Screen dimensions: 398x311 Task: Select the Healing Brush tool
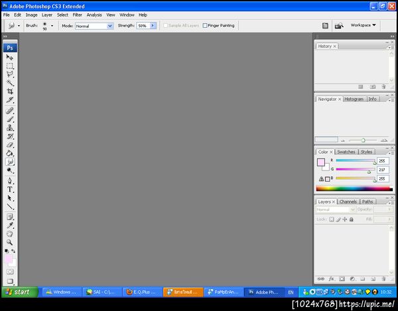click(x=10, y=111)
